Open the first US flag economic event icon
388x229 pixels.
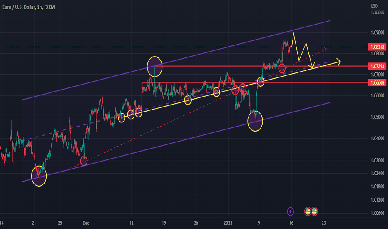click(x=308, y=212)
